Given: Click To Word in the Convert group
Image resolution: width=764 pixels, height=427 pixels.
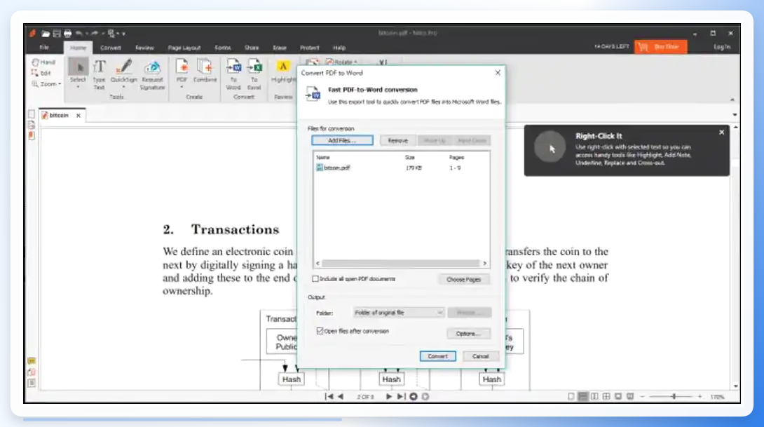Looking at the screenshot, I should point(233,74).
